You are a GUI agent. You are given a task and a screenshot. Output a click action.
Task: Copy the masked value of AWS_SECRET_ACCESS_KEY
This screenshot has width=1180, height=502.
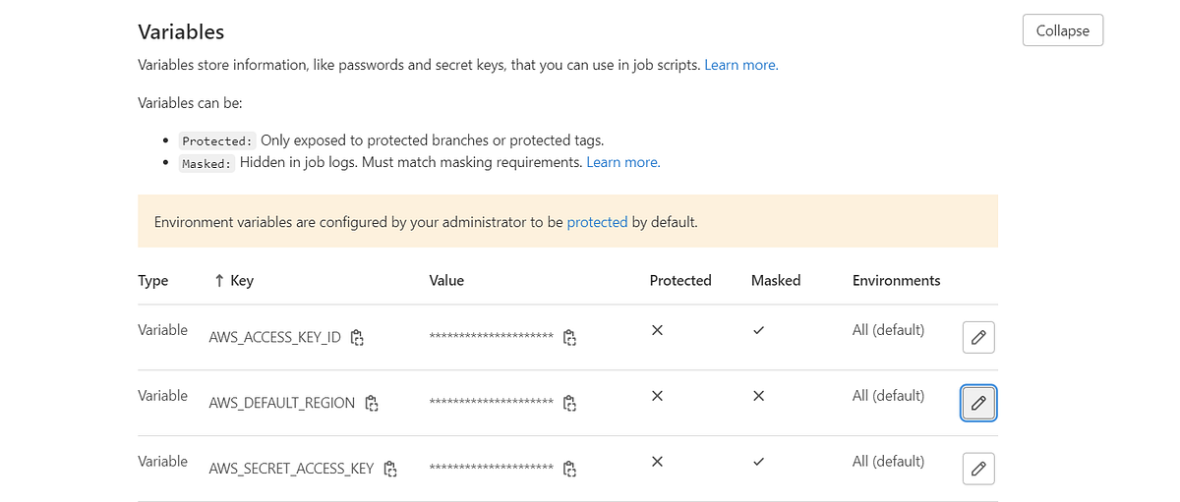point(569,469)
